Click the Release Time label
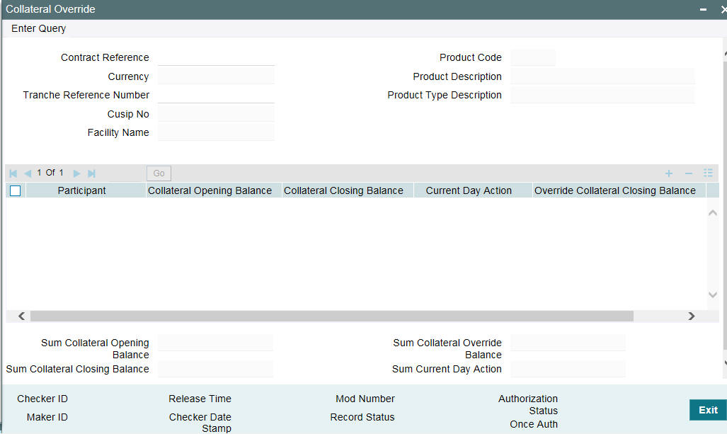 coord(200,399)
